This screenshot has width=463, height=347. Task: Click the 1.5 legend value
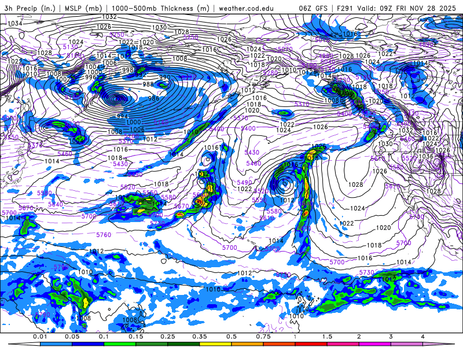pos(327,337)
